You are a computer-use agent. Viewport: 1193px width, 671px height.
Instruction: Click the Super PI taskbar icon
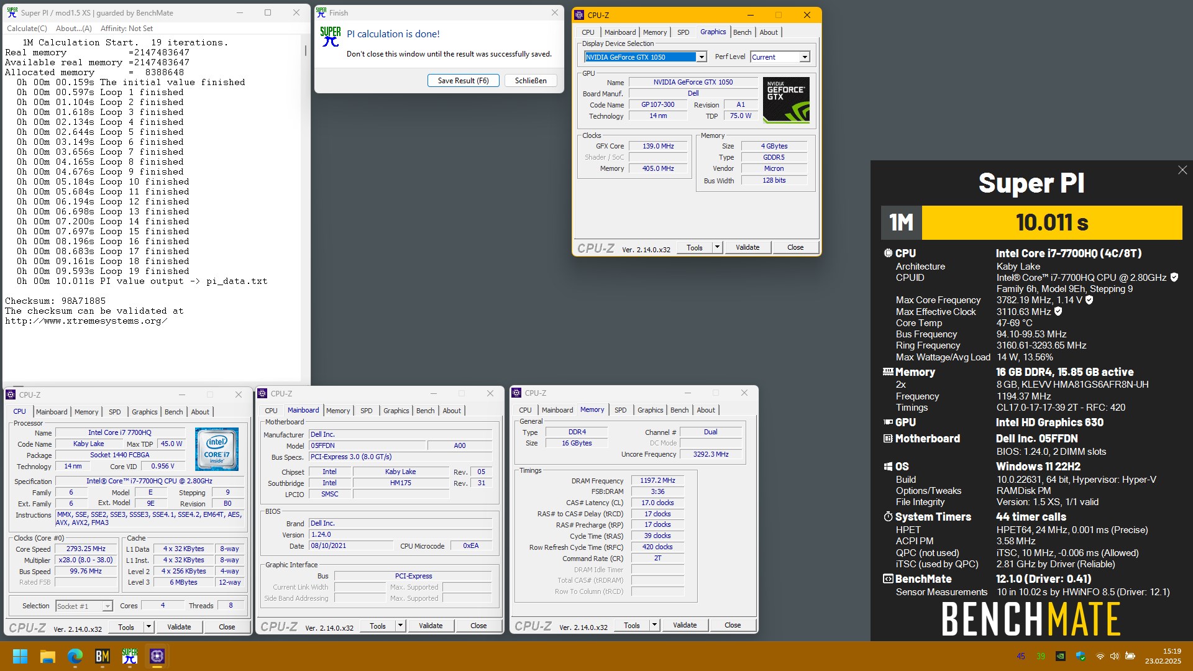[130, 656]
